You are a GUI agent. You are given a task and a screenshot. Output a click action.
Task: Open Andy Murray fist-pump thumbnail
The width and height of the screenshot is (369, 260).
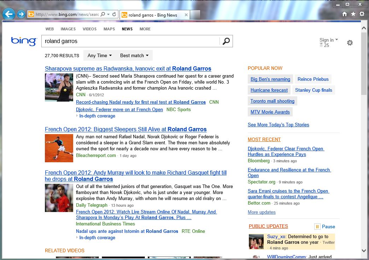click(59, 198)
